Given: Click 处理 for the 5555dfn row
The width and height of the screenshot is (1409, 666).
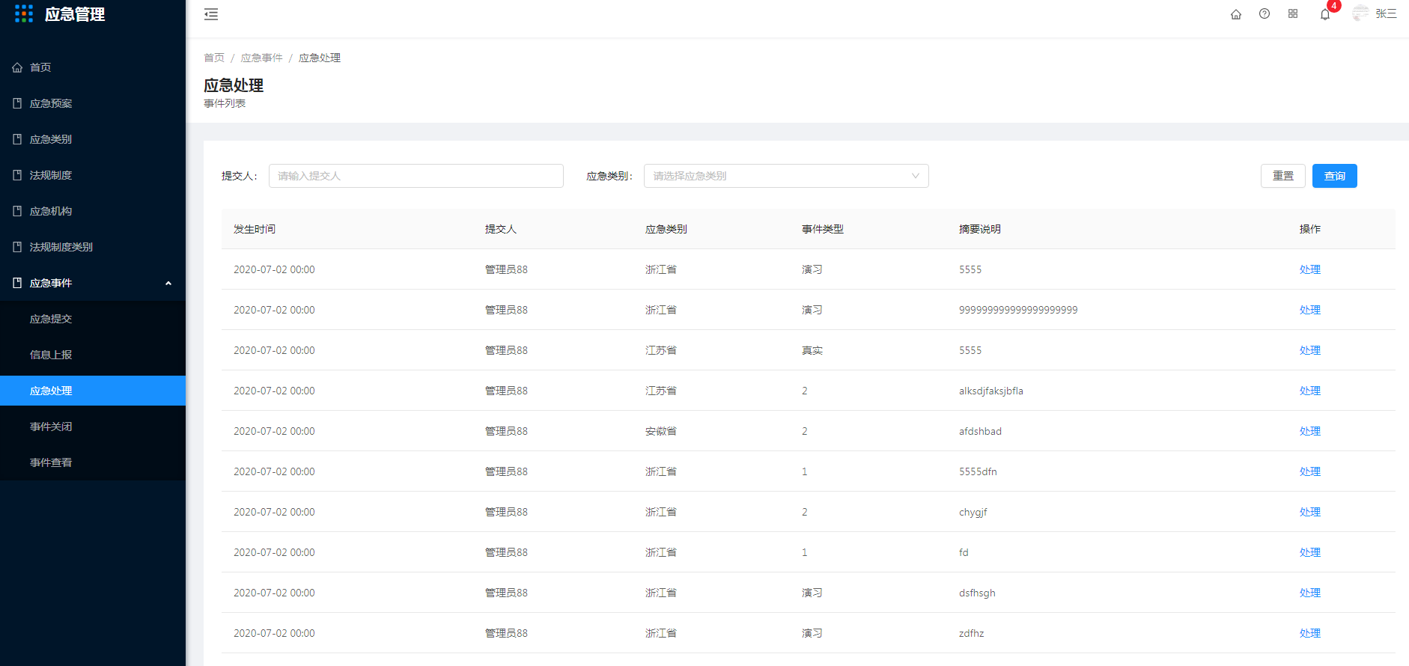Looking at the screenshot, I should (1310, 471).
